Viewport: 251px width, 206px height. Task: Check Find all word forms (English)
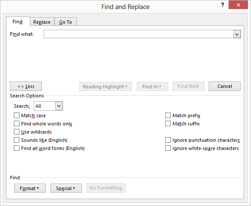pos(16,148)
